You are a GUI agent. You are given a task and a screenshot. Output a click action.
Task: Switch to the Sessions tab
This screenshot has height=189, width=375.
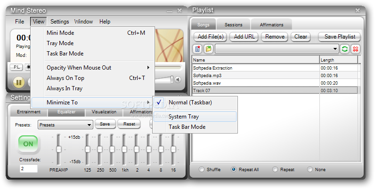[233, 24]
